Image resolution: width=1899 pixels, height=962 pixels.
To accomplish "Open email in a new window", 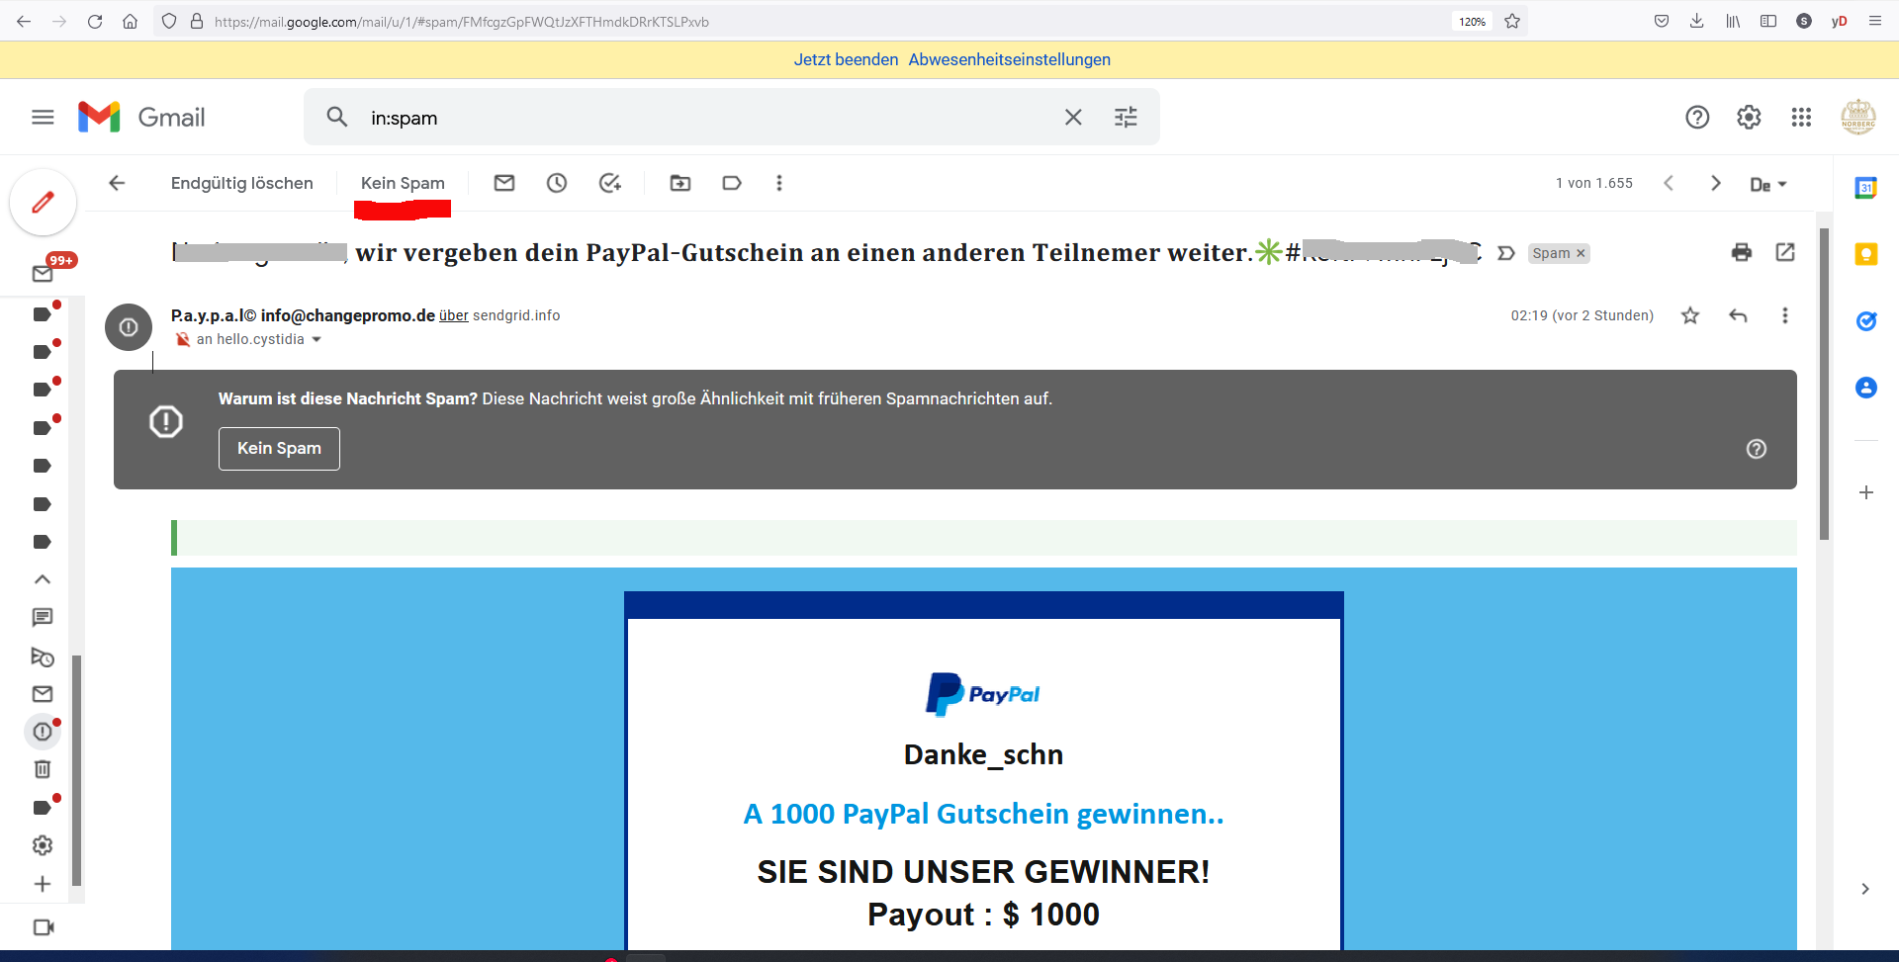I will (x=1785, y=252).
